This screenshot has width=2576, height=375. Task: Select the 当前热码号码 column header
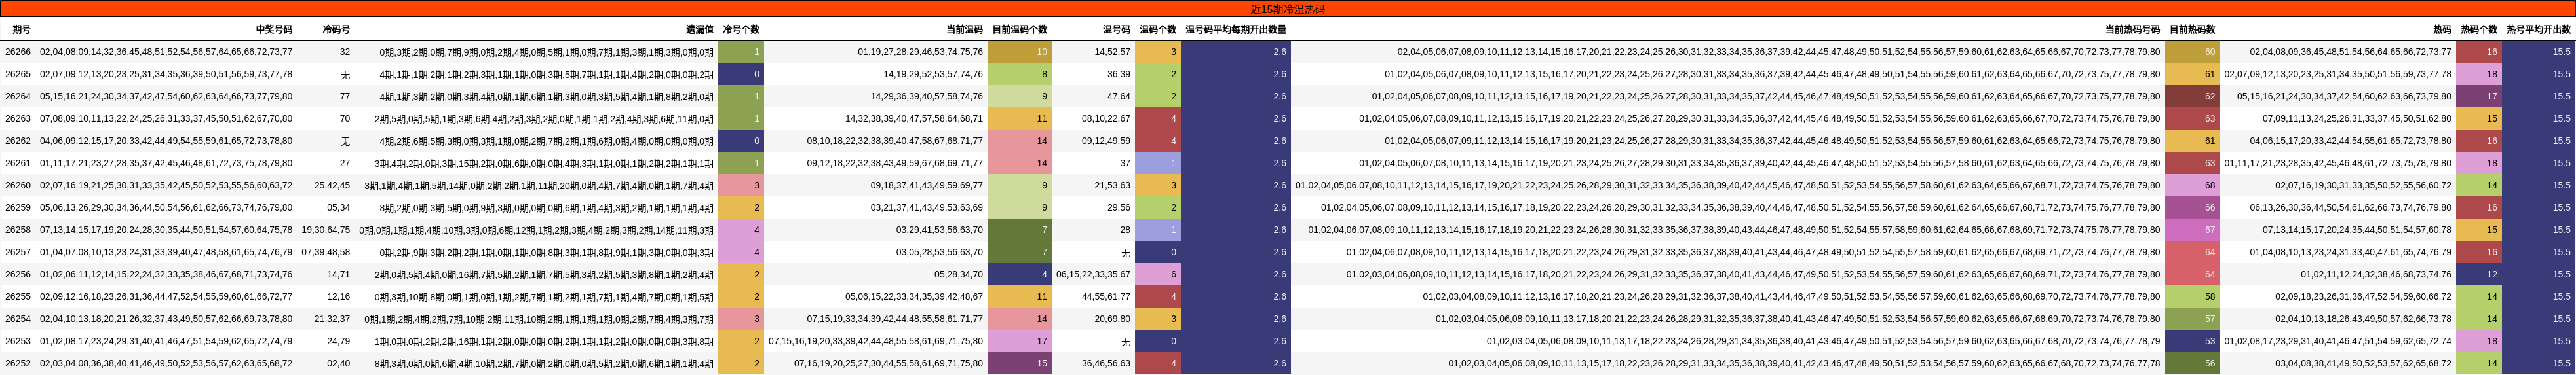2132,30
